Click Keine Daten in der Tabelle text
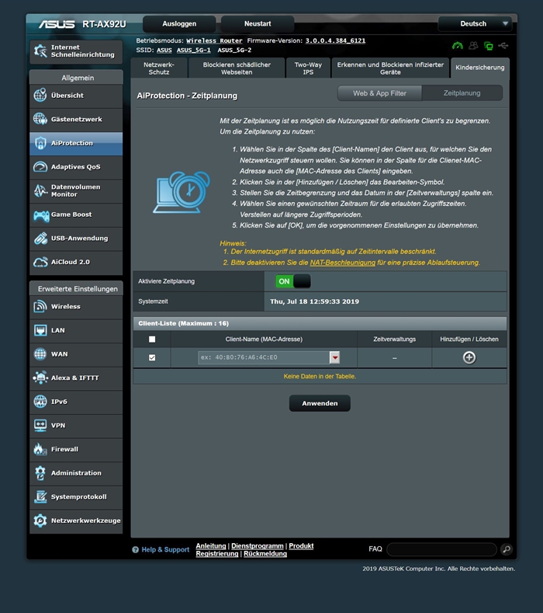 tap(320, 376)
